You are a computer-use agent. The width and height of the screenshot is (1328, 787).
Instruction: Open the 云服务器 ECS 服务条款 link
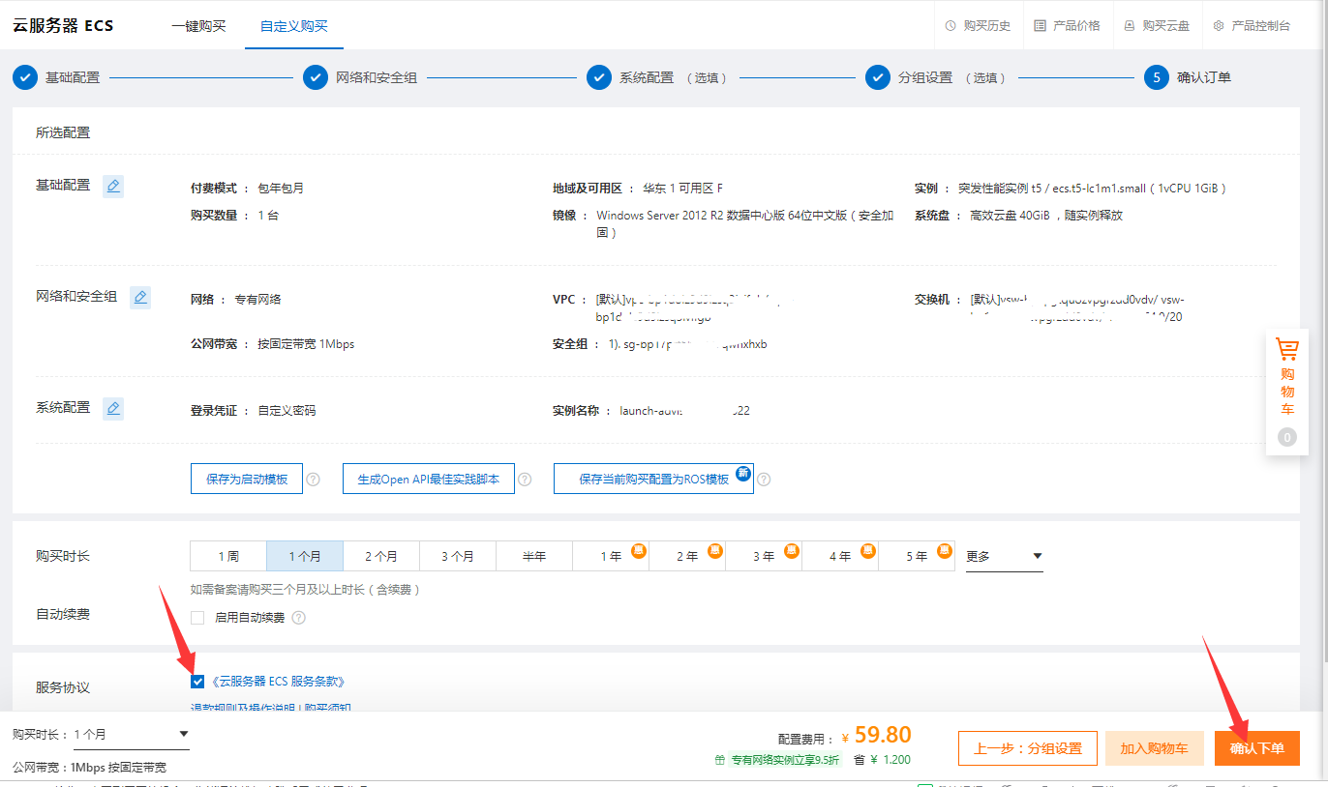click(x=277, y=682)
